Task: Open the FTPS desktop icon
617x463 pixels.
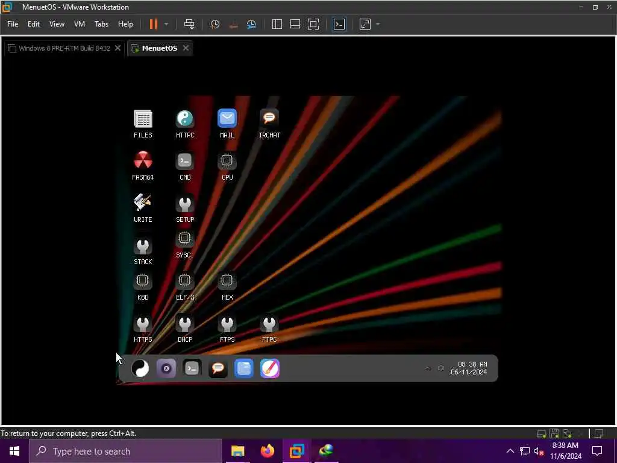Action: click(x=227, y=329)
